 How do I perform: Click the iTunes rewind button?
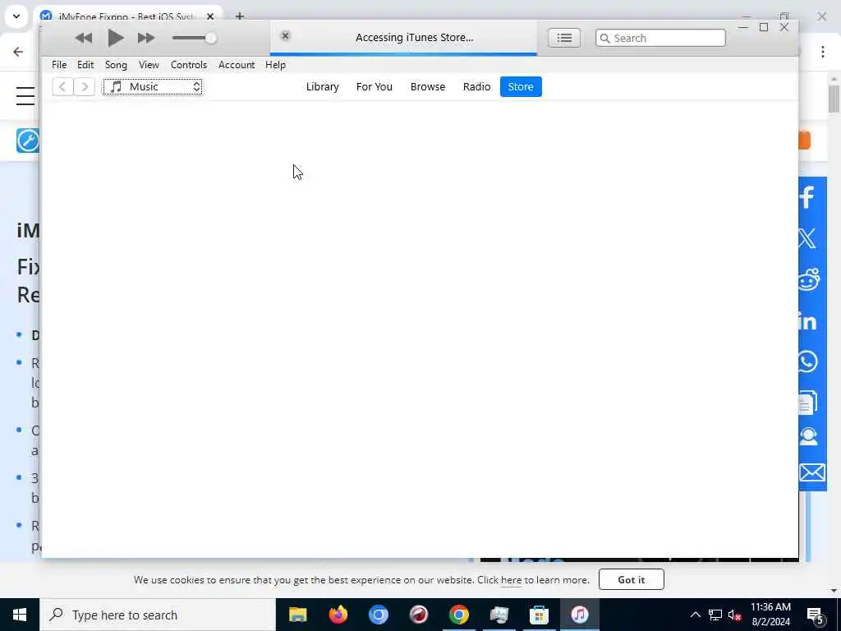click(x=83, y=38)
